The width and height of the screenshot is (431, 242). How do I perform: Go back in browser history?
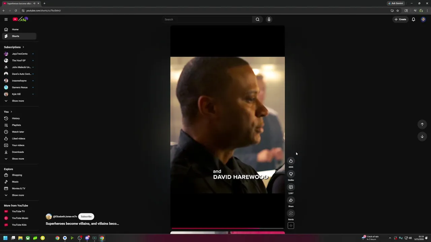4,10
